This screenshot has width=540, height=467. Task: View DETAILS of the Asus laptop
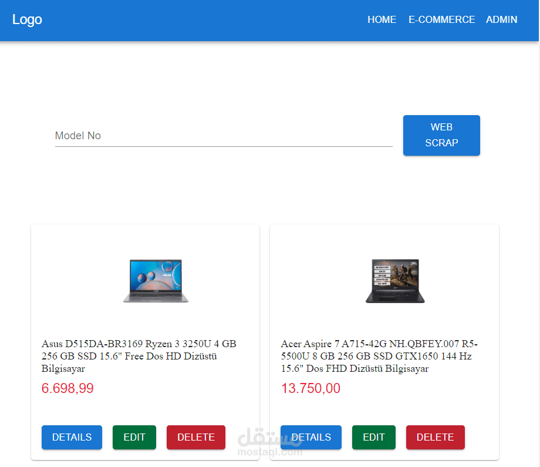tap(72, 437)
